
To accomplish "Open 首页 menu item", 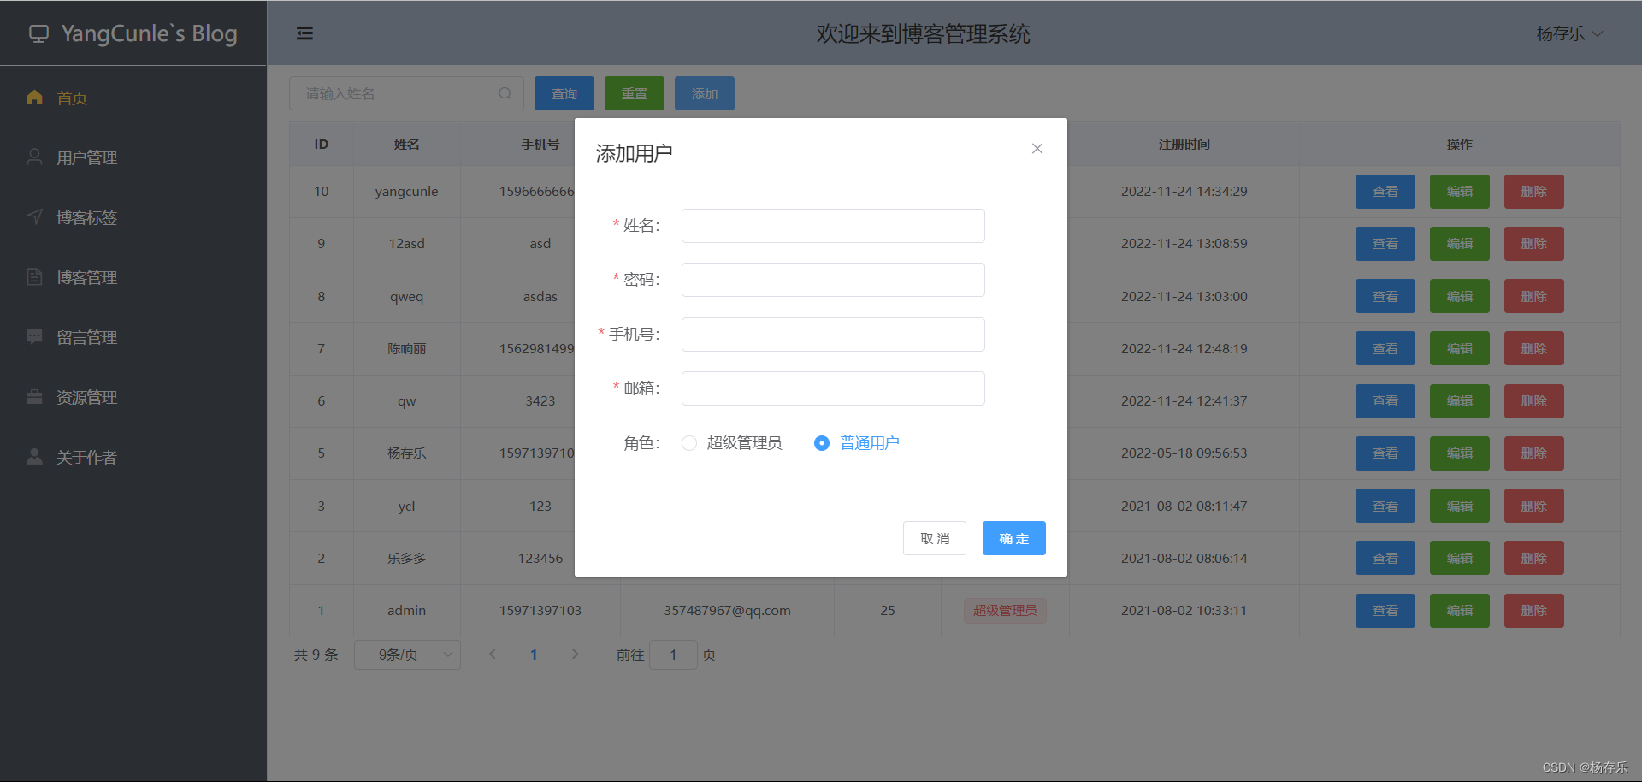I will 133,98.
